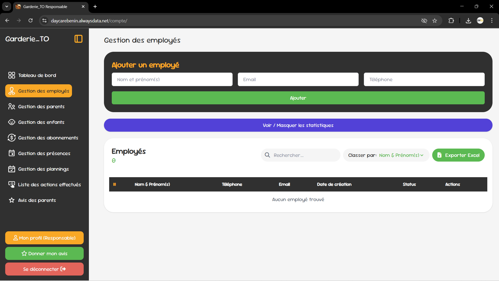Click Gestion des présences calendar icon
This screenshot has height=281, width=499.
pos(11,153)
